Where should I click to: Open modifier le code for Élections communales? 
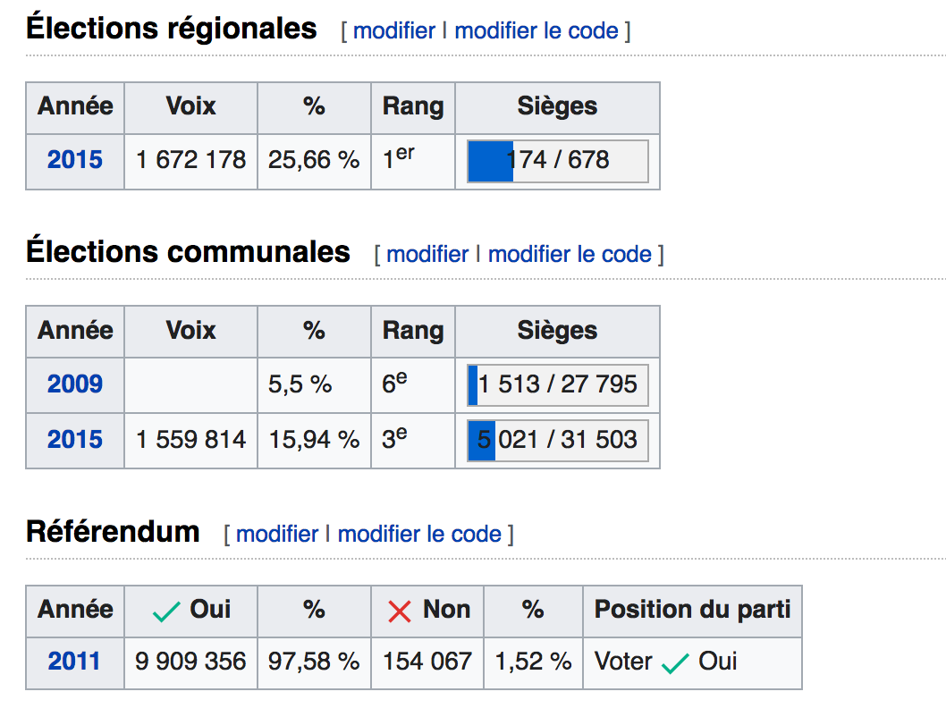(570, 255)
